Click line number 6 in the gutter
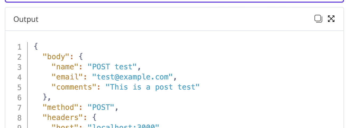The height and width of the screenshot is (128, 352). click(x=19, y=97)
